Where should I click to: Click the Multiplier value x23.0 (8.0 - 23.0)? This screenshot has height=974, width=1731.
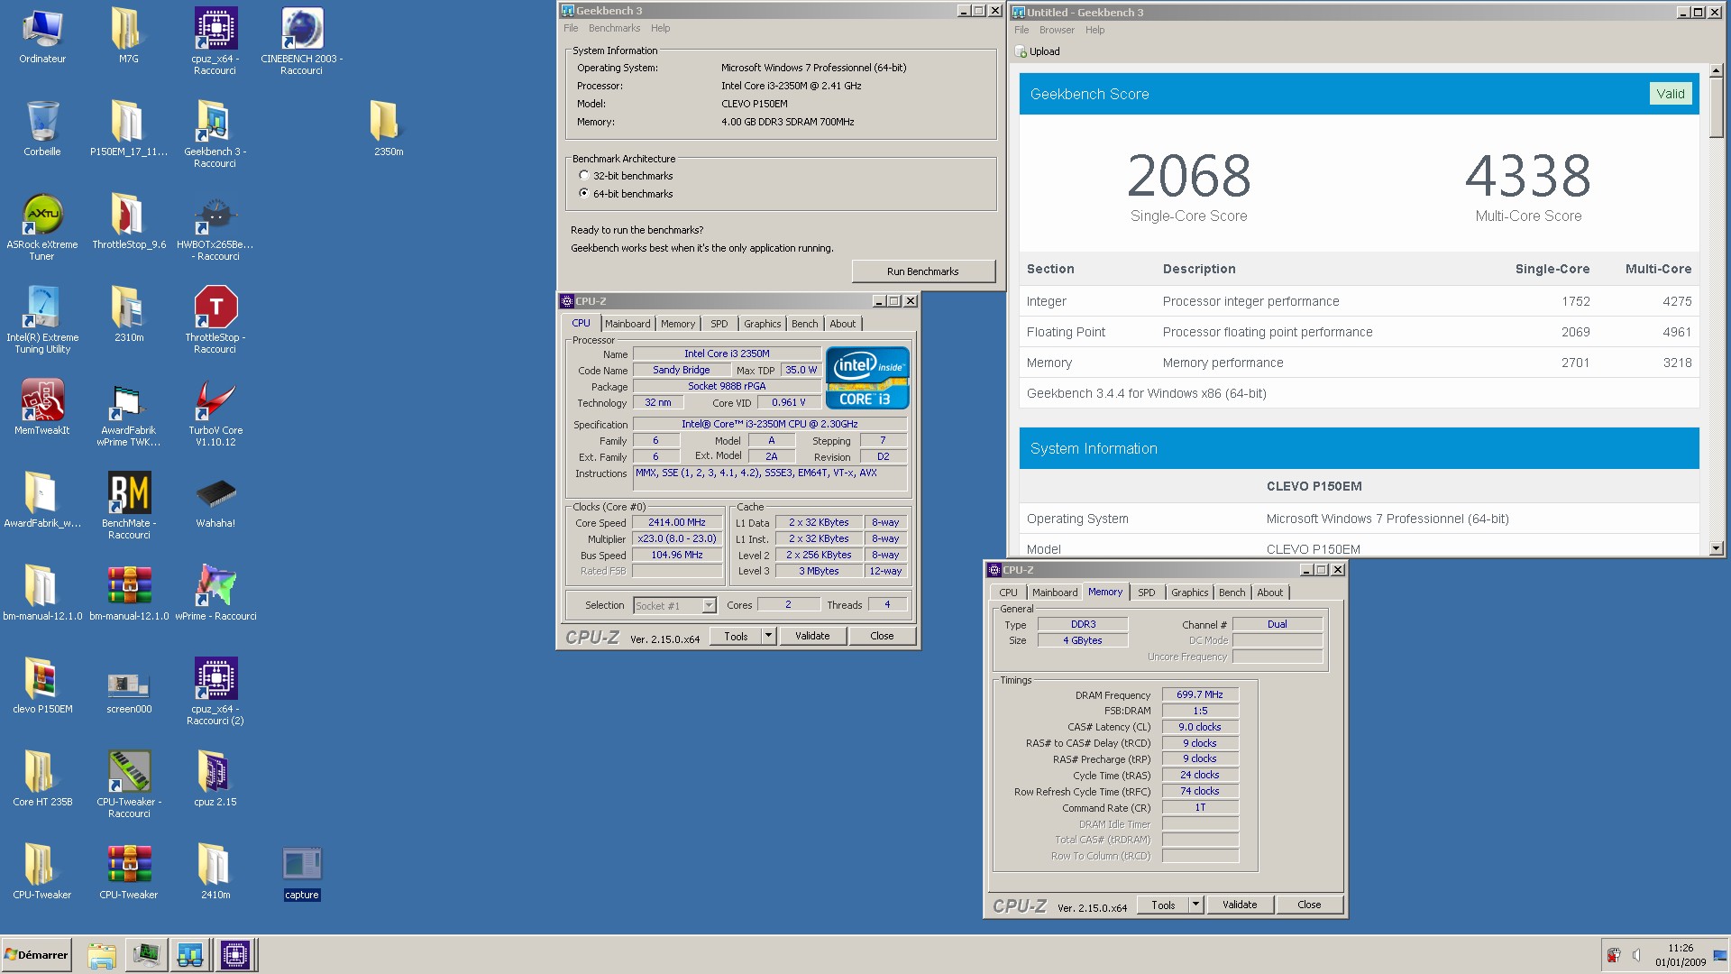click(677, 538)
